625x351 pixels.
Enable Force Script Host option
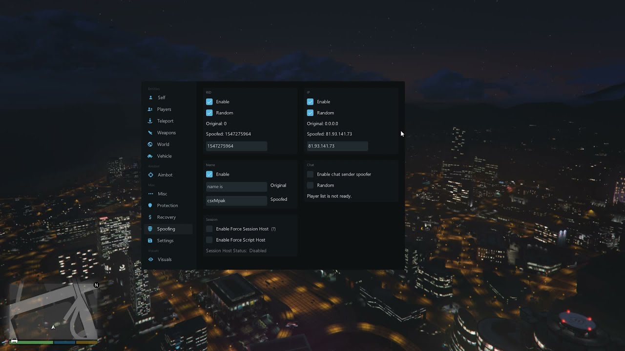[209, 240]
